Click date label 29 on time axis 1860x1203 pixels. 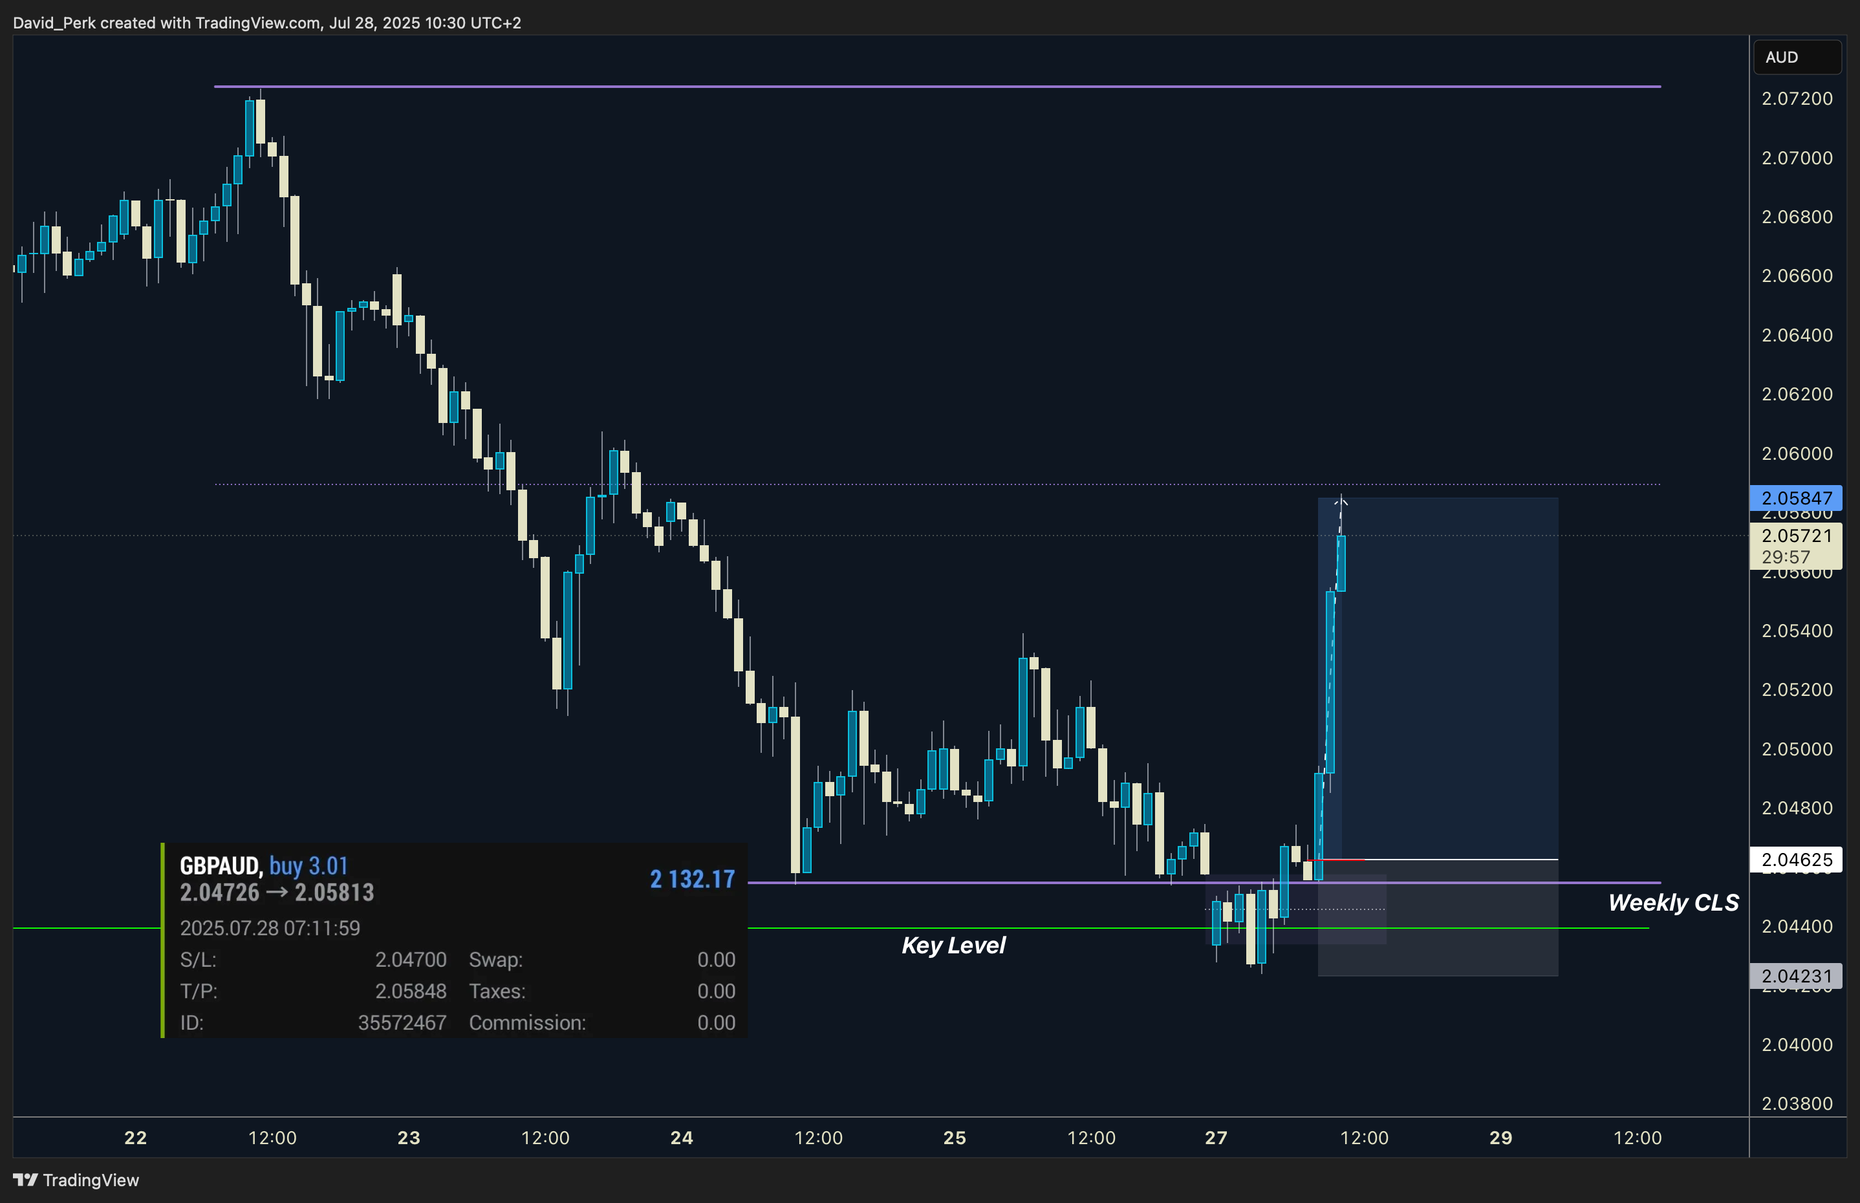1500,1138
